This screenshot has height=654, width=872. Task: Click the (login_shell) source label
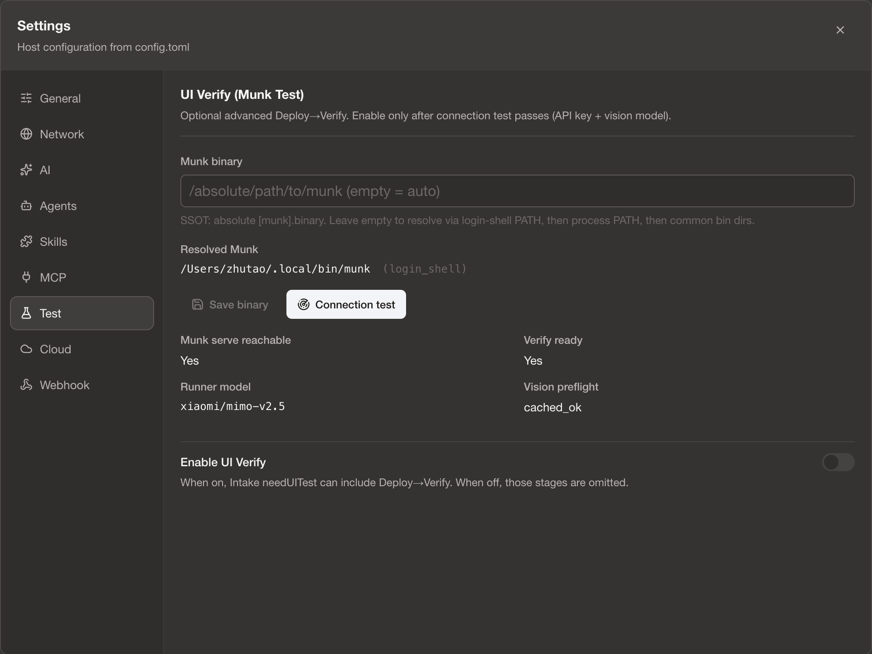pos(425,269)
